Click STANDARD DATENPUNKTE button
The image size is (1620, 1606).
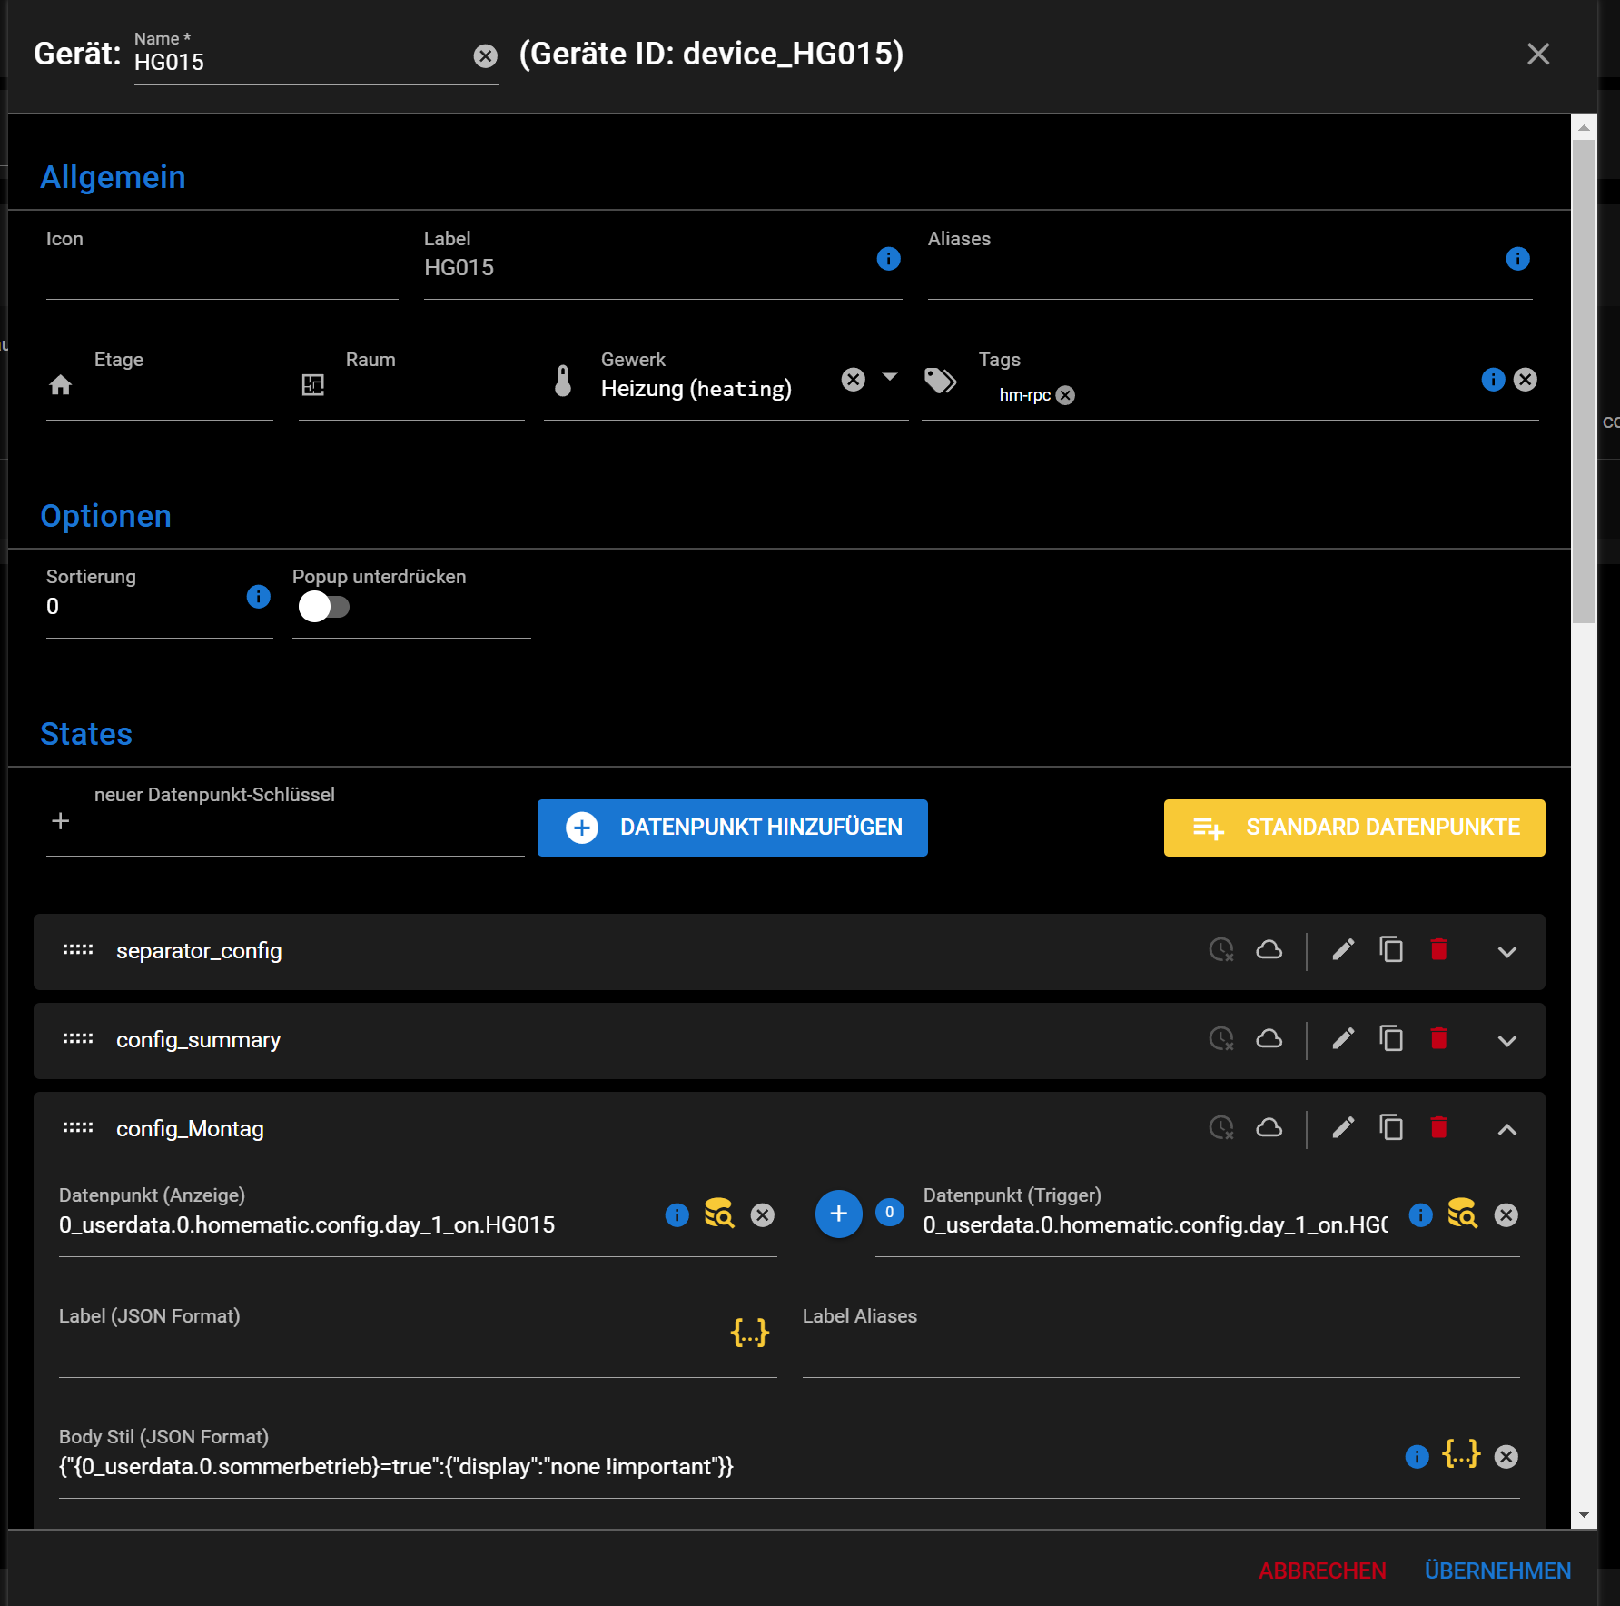tap(1355, 828)
